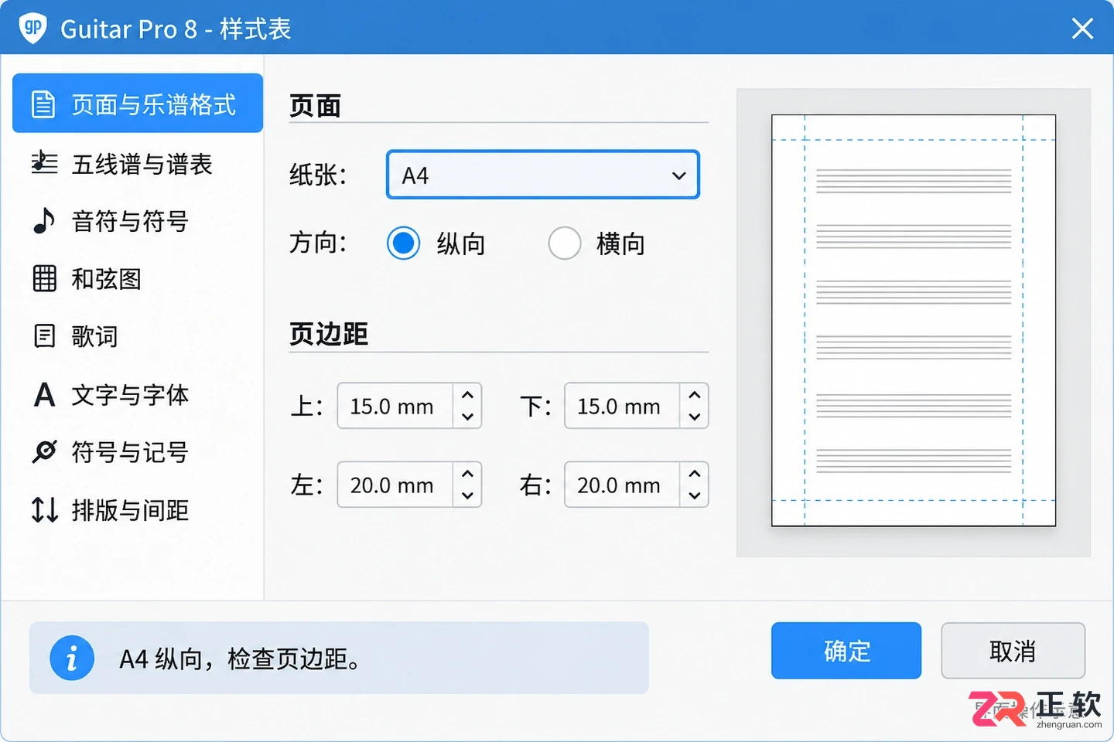Open the 纸张 paper size dropdown
This screenshot has height=742, width=1114.
543,175
